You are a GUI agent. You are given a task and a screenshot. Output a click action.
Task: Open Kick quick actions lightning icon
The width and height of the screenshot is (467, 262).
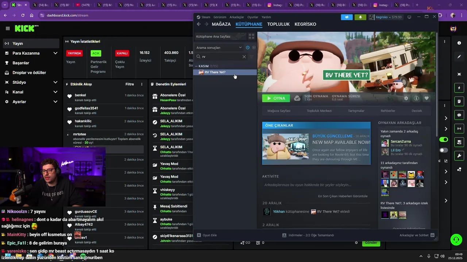click(x=459, y=88)
